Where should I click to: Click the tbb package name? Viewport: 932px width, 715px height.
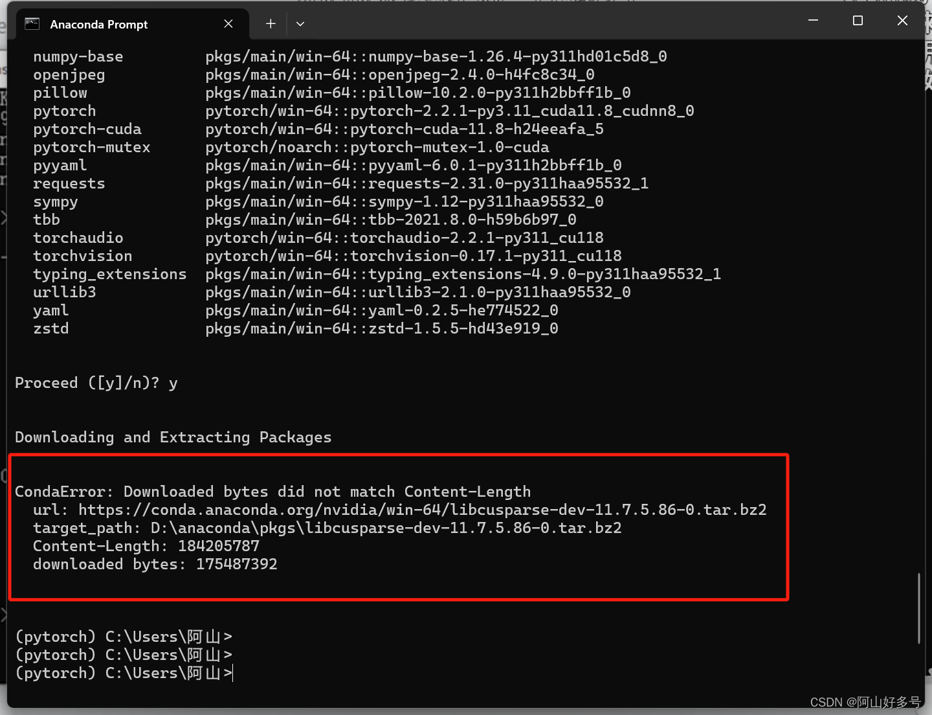pos(46,220)
